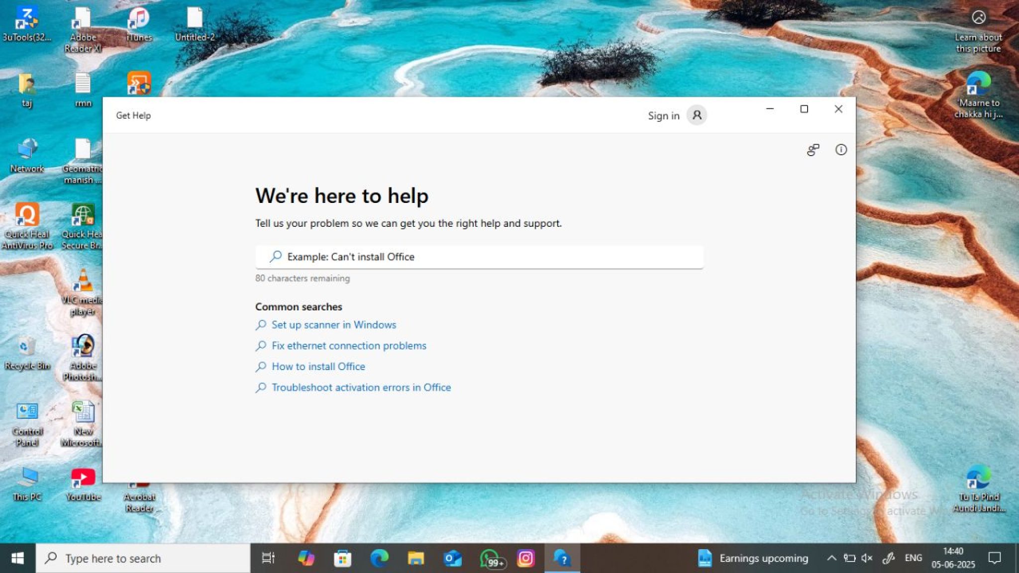This screenshot has height=573, width=1019.
Task: Expand hidden icons in the system tray
Action: (831, 558)
